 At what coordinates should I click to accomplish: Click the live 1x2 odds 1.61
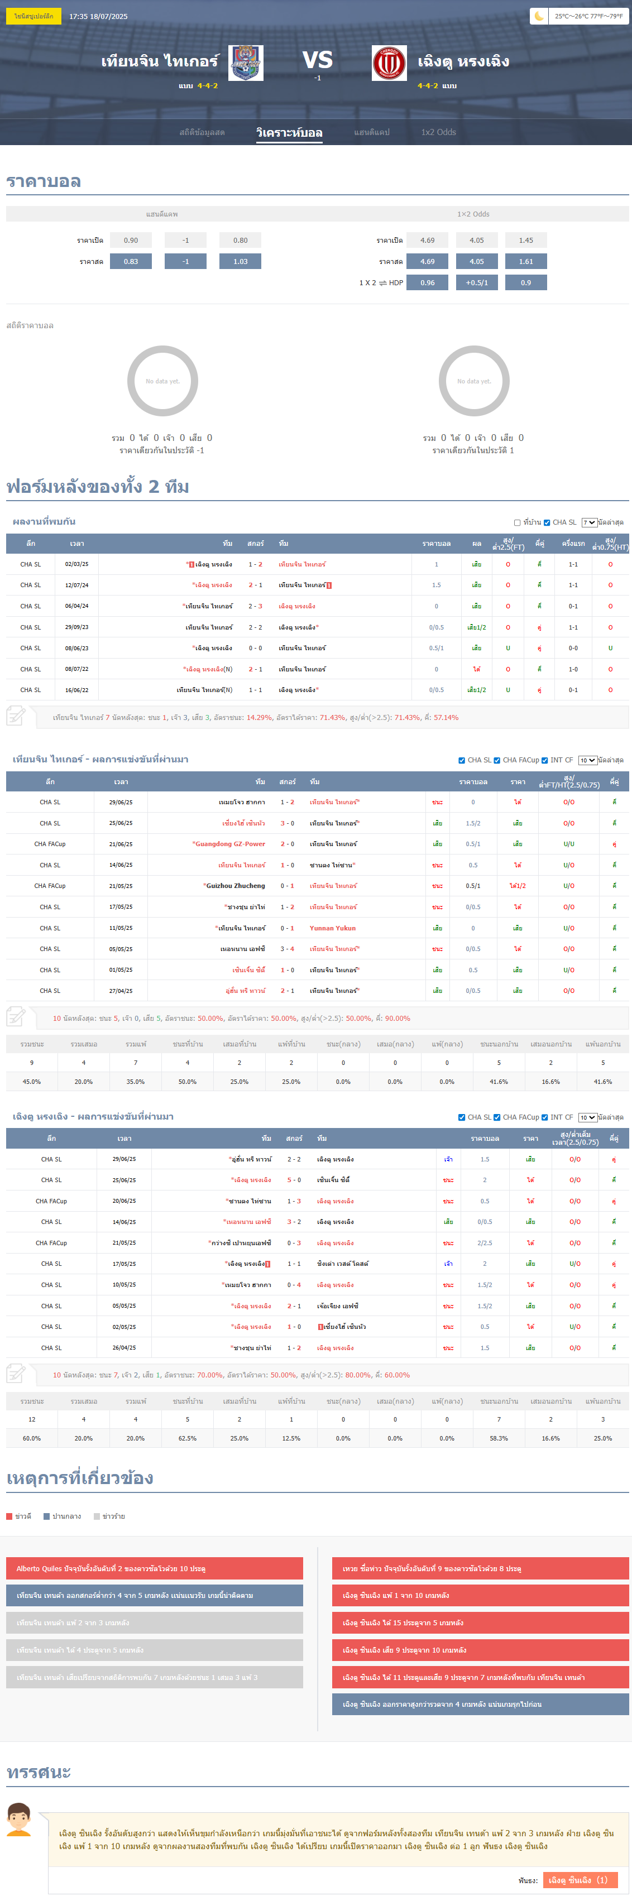tap(526, 261)
